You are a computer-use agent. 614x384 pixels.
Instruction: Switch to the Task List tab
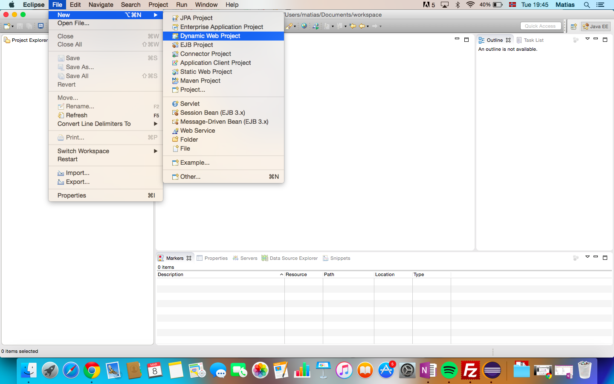pyautogui.click(x=530, y=40)
